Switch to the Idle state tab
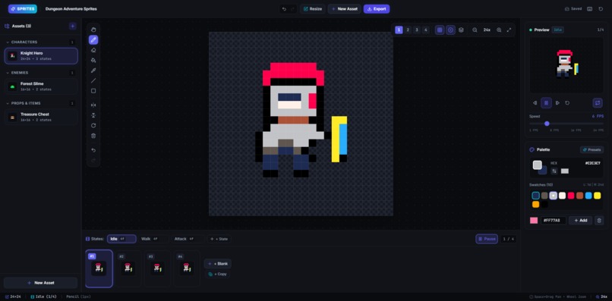The width and height of the screenshot is (612, 301). pyautogui.click(x=121, y=239)
